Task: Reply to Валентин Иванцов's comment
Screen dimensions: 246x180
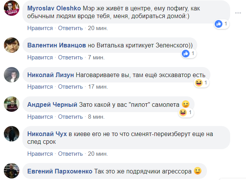Action: [x=70, y=57]
